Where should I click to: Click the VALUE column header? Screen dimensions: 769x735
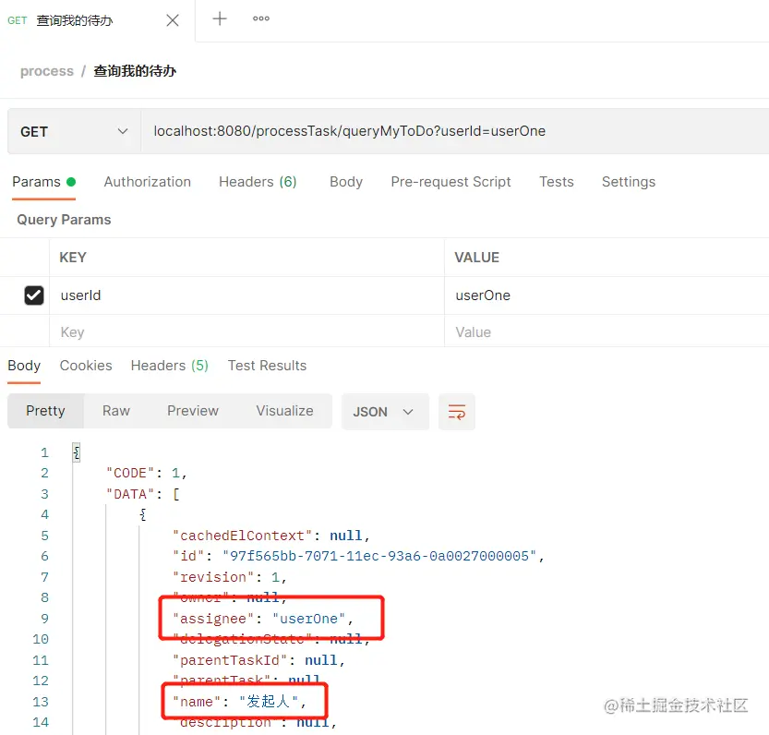click(476, 258)
